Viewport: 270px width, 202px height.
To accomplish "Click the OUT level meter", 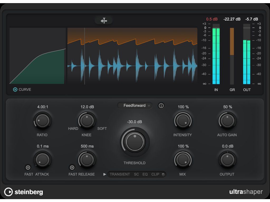I will (x=247, y=54).
